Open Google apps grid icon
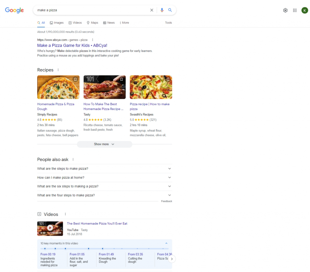 click(295, 10)
